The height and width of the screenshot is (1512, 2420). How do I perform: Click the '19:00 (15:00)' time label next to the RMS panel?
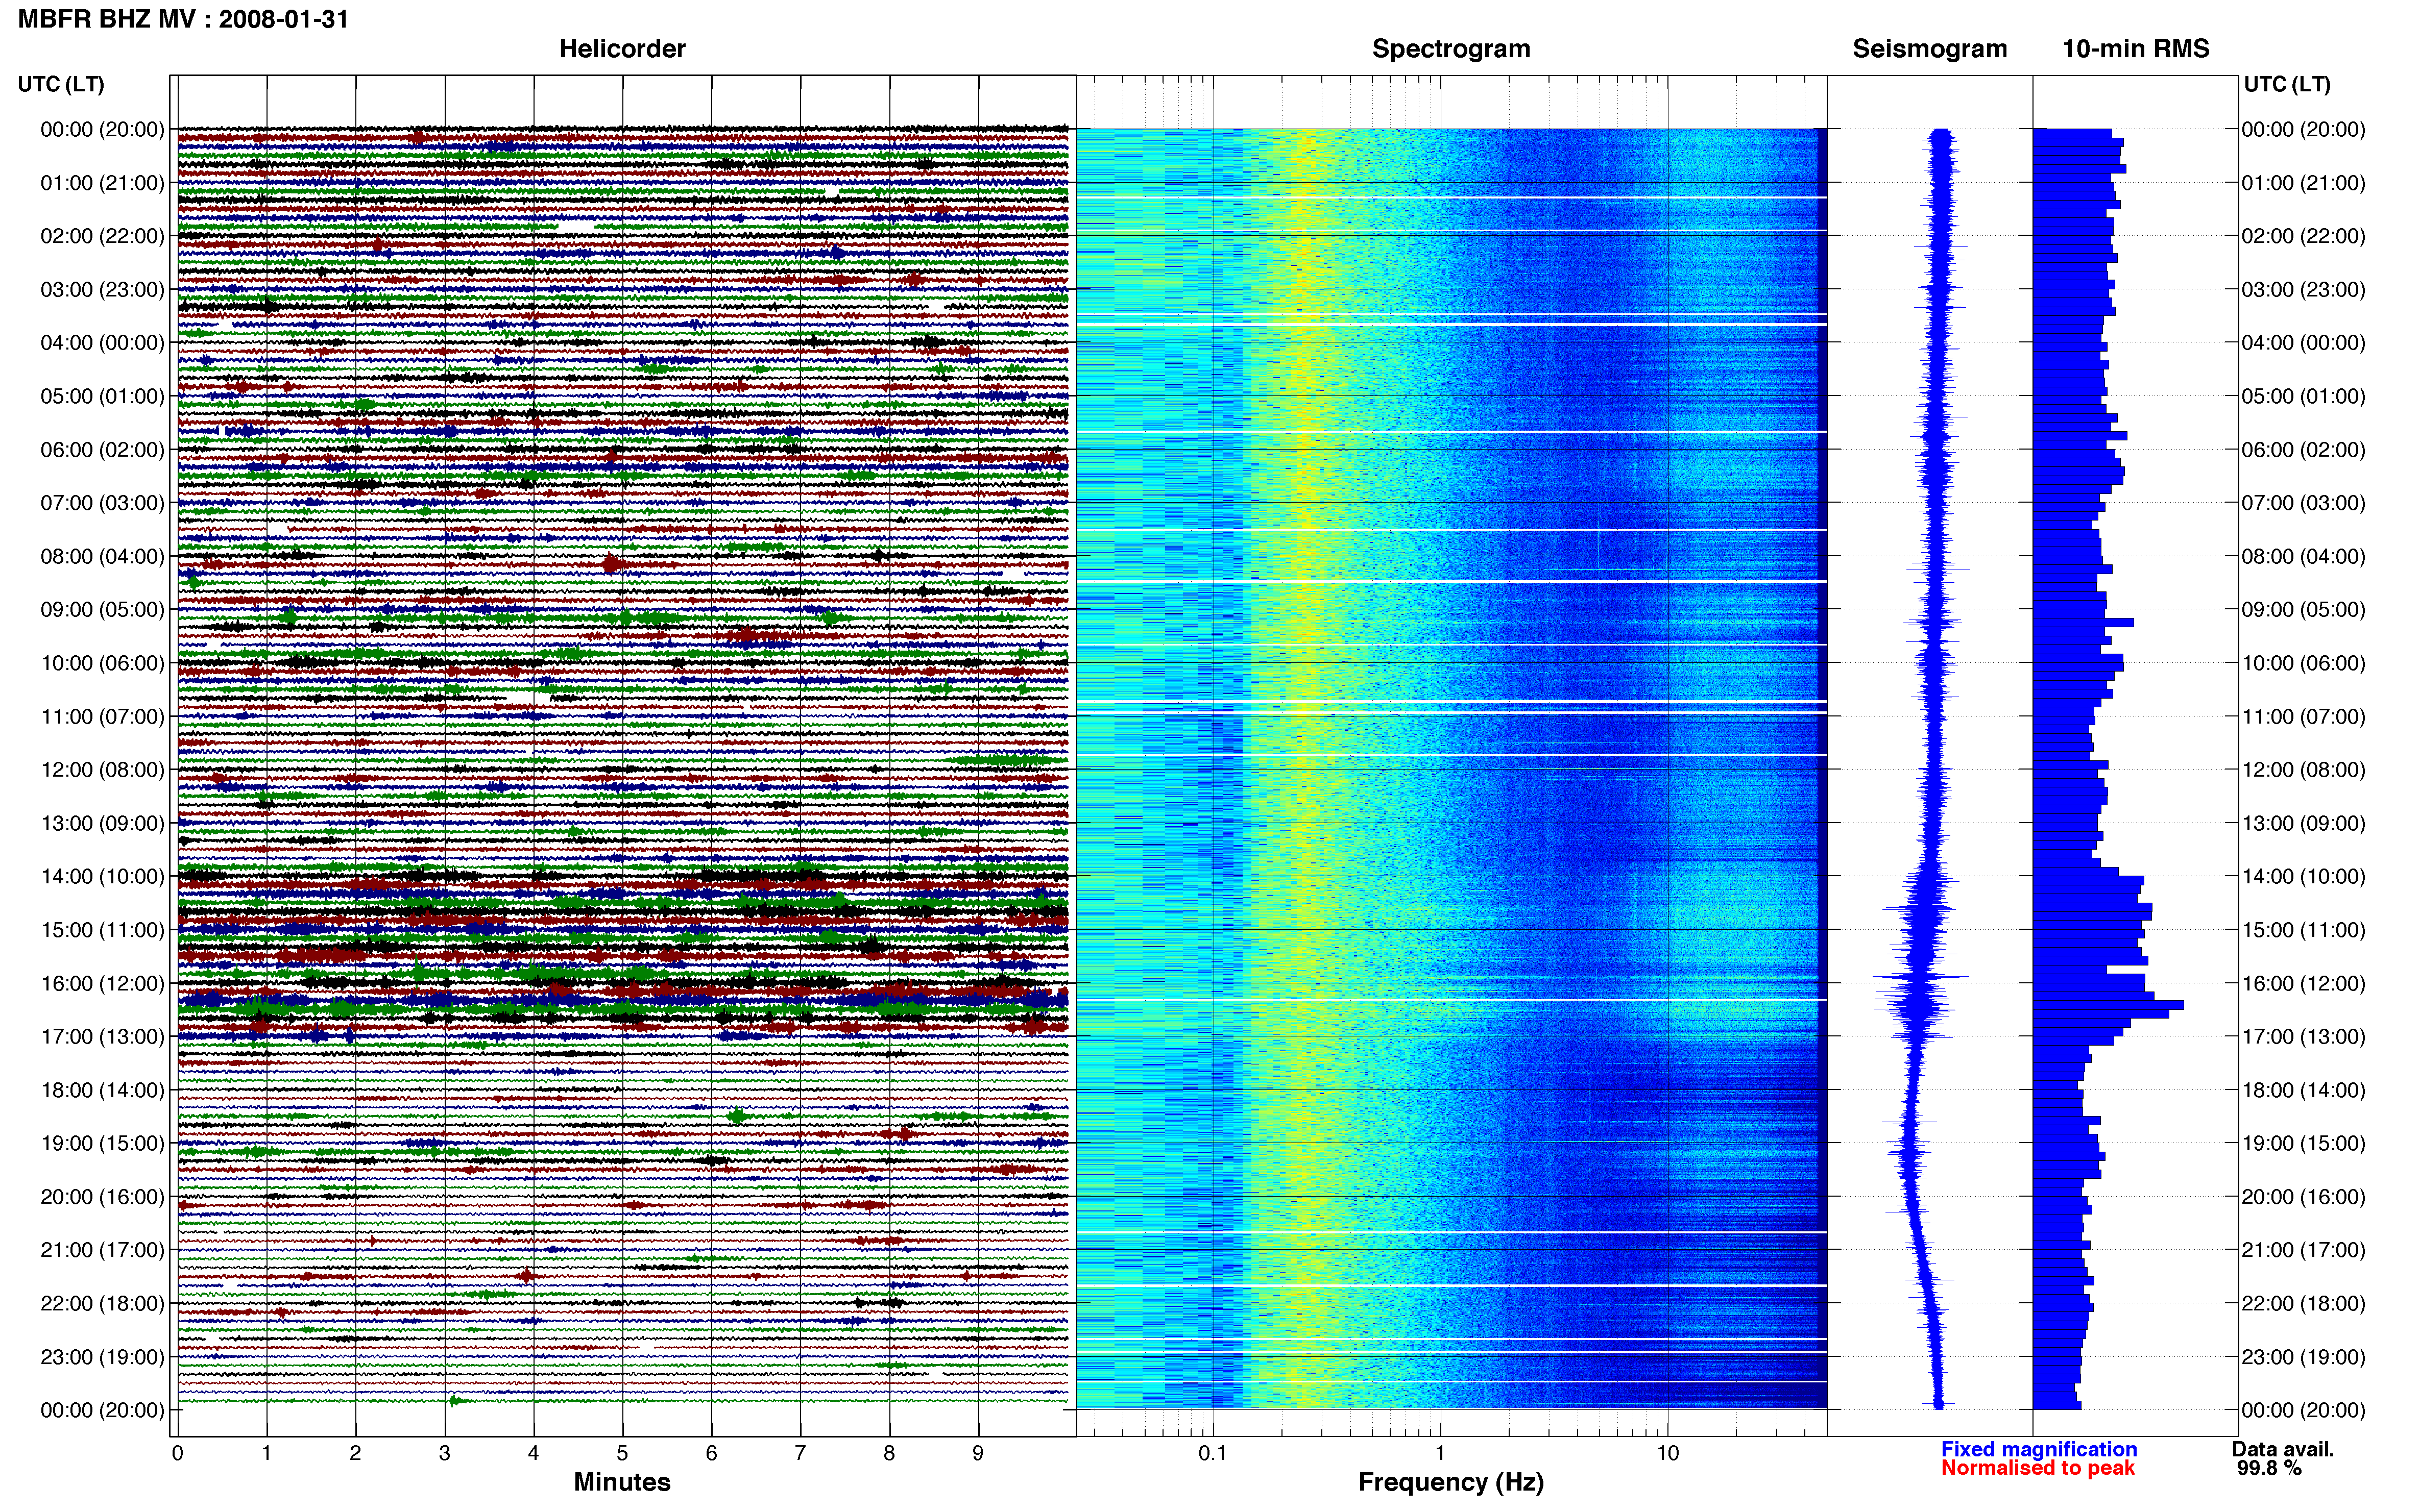pyautogui.click(x=2304, y=1143)
